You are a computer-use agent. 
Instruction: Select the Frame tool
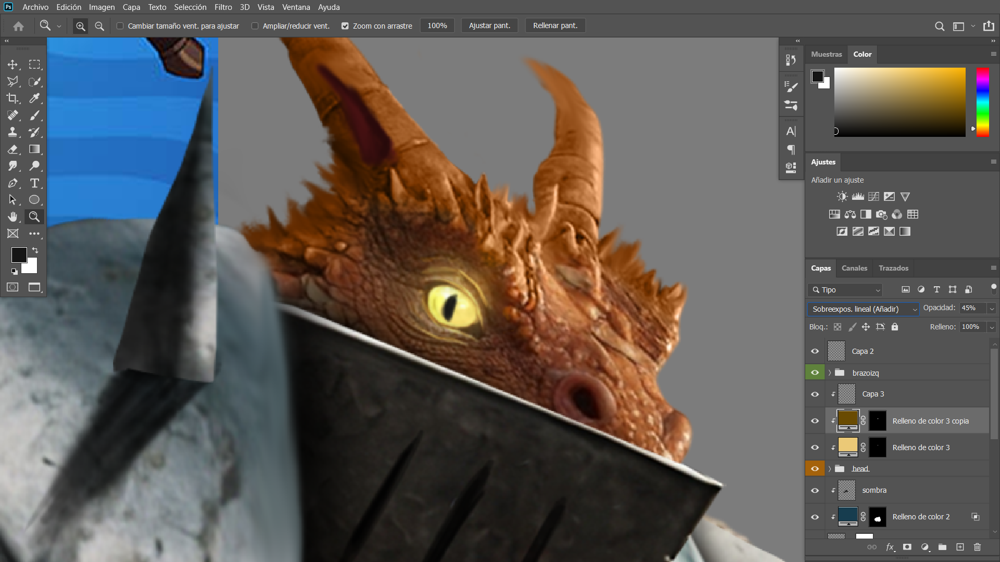pyautogui.click(x=12, y=234)
